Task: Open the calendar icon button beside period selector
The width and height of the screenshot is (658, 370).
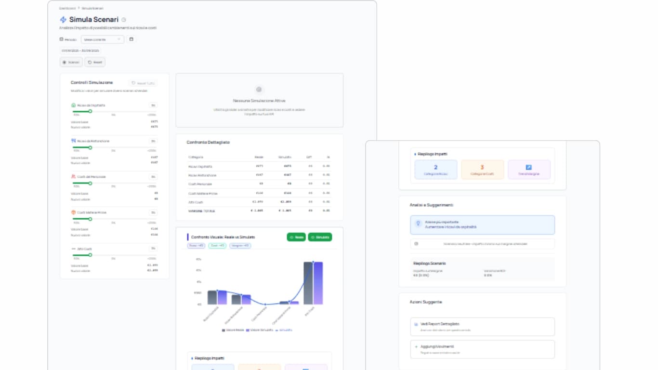Action: click(131, 39)
